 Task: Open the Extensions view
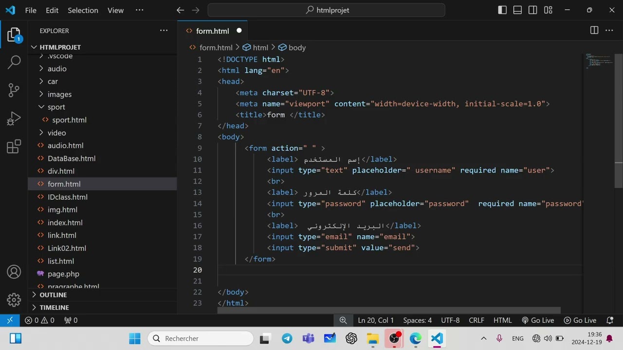point(14,146)
